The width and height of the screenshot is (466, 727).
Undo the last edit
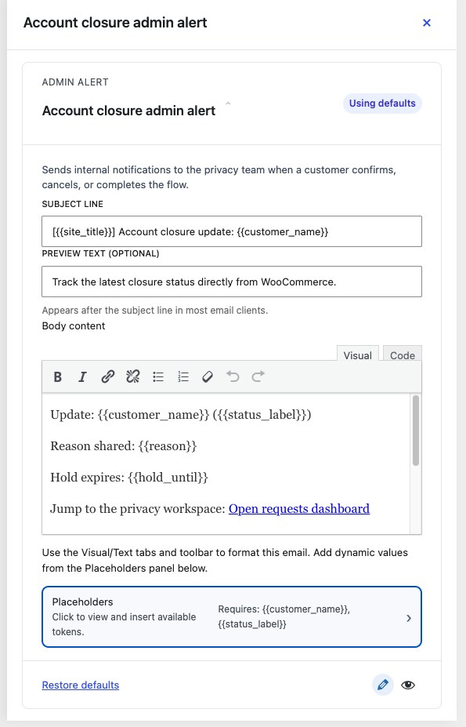click(x=233, y=376)
